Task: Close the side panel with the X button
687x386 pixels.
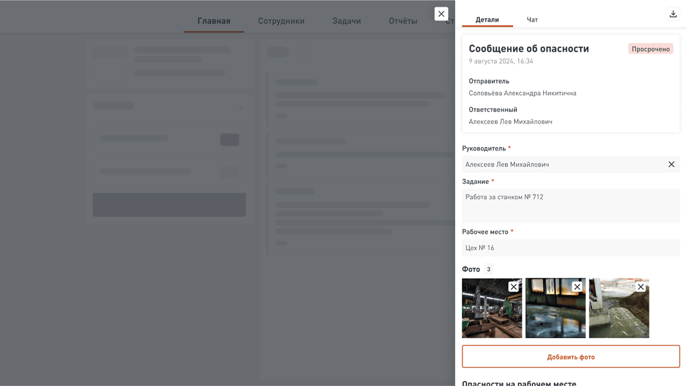Action: tap(441, 14)
